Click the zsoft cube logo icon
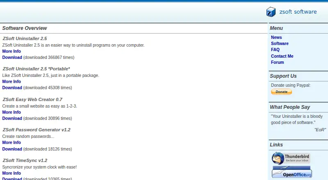The width and height of the screenshot is (328, 180). click(271, 12)
